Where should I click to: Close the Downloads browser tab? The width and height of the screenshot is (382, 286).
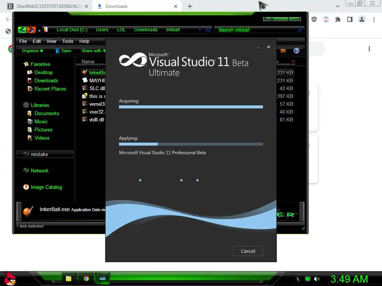[x=176, y=6]
